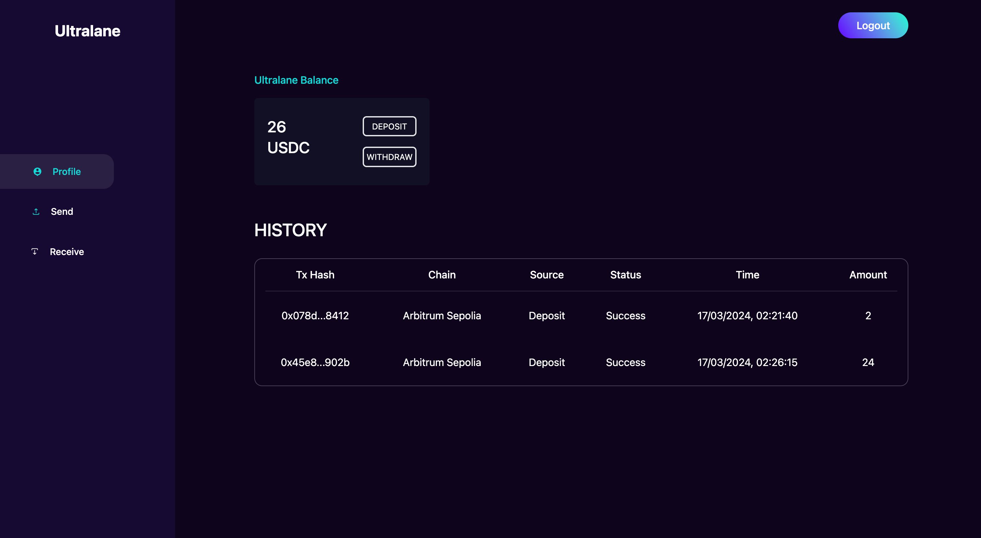Screen dimensions: 981x538
Task: Go to the Send page
Action: pos(62,212)
